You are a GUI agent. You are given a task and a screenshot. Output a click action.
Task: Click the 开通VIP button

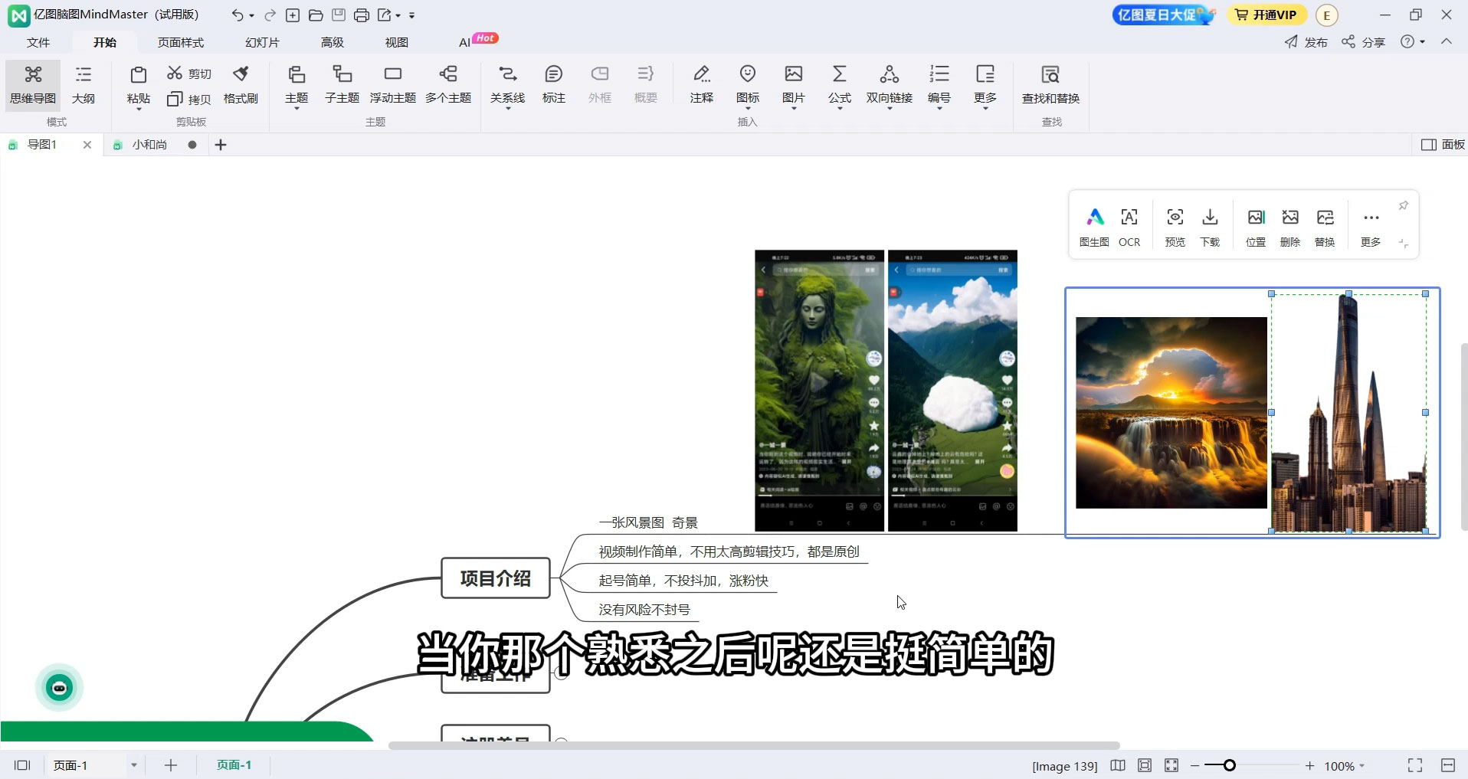[x=1266, y=14]
